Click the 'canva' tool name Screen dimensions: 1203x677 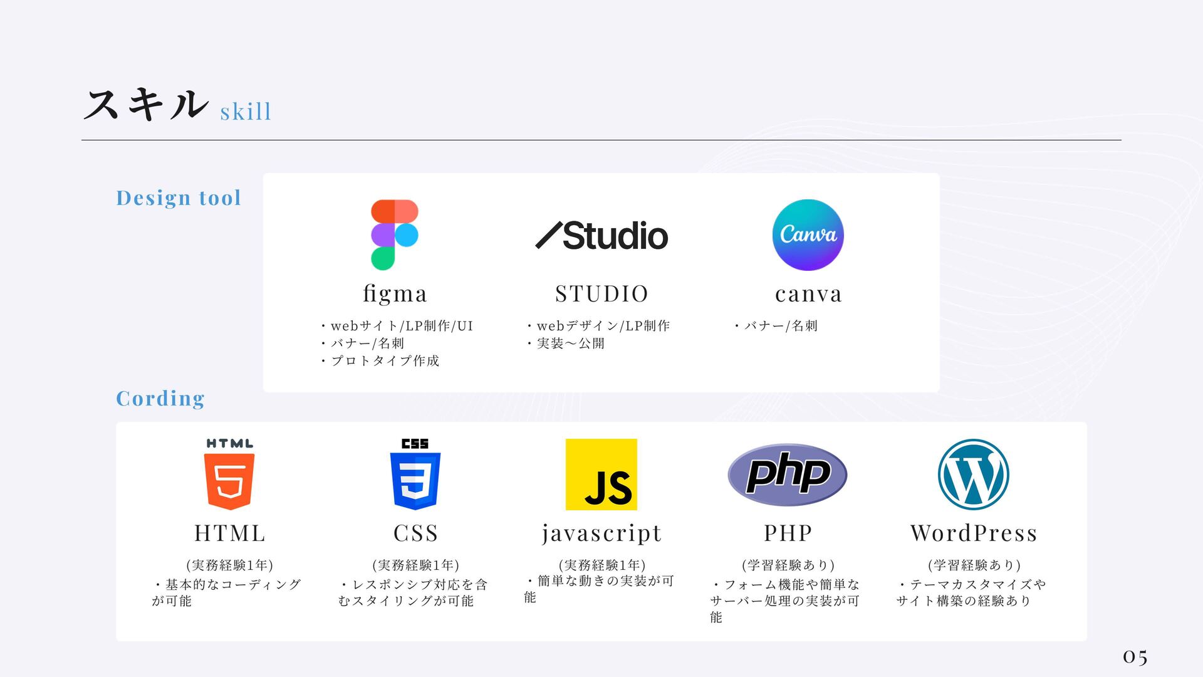[808, 293]
